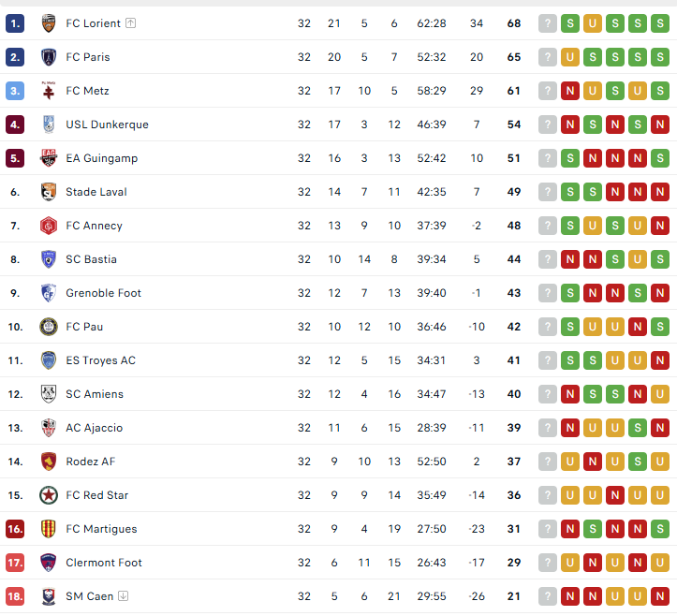The height and width of the screenshot is (616, 677).
Task: Click the relegation arrow beside SM Caen
Action: (124, 596)
